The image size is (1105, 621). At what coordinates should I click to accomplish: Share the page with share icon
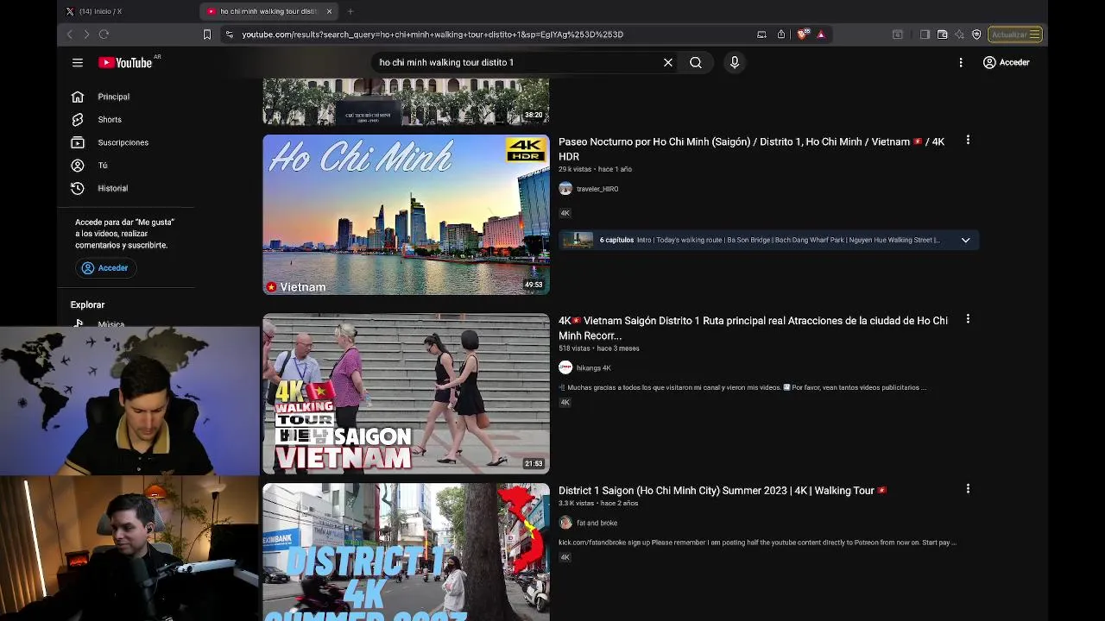click(x=781, y=34)
